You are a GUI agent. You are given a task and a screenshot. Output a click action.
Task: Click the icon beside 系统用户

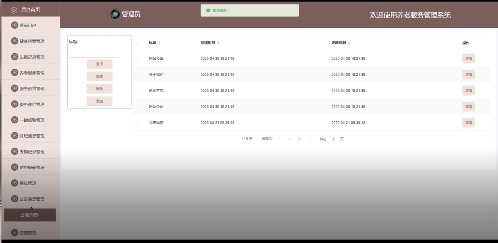[14, 25]
